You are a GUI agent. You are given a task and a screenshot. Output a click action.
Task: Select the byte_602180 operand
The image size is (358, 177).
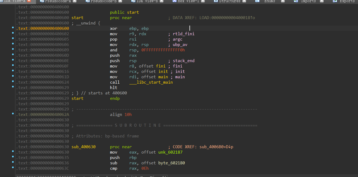pyautogui.click(x=171, y=163)
